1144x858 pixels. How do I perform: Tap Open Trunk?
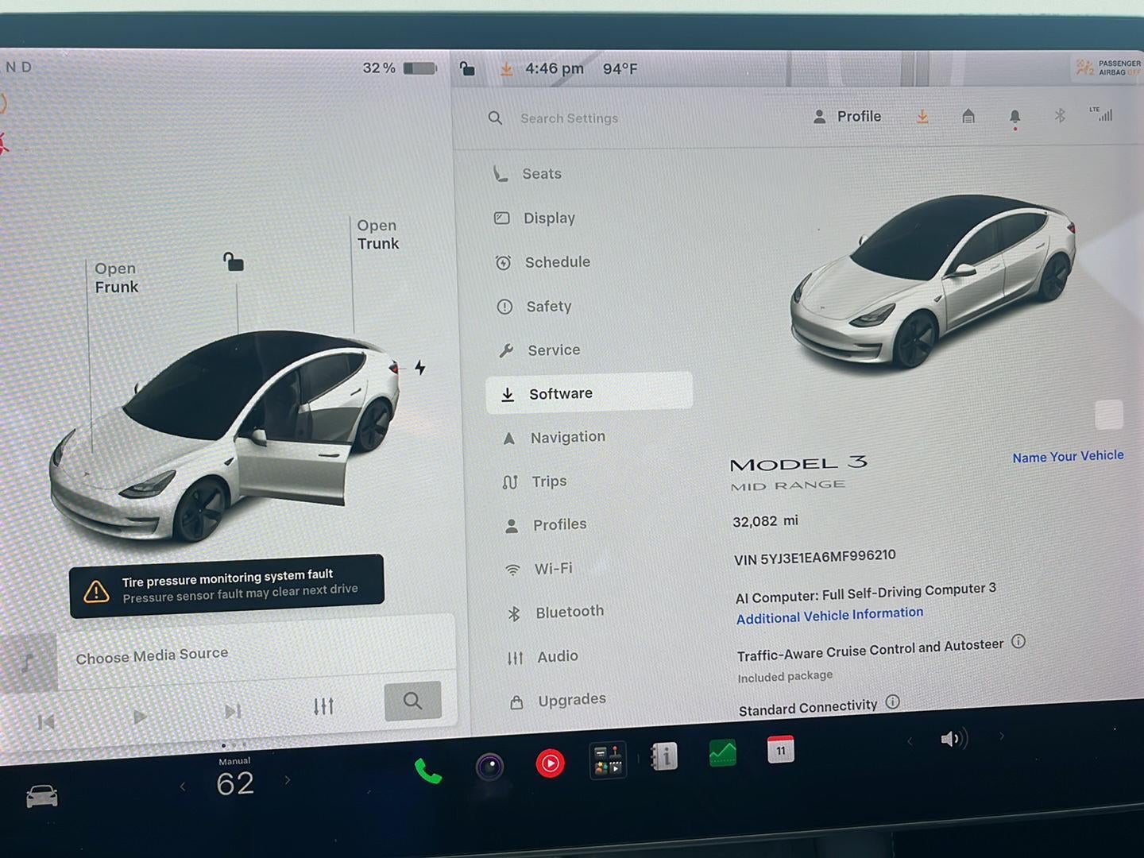click(377, 234)
